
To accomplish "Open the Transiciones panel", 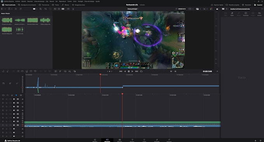I will (x=44, y=5).
